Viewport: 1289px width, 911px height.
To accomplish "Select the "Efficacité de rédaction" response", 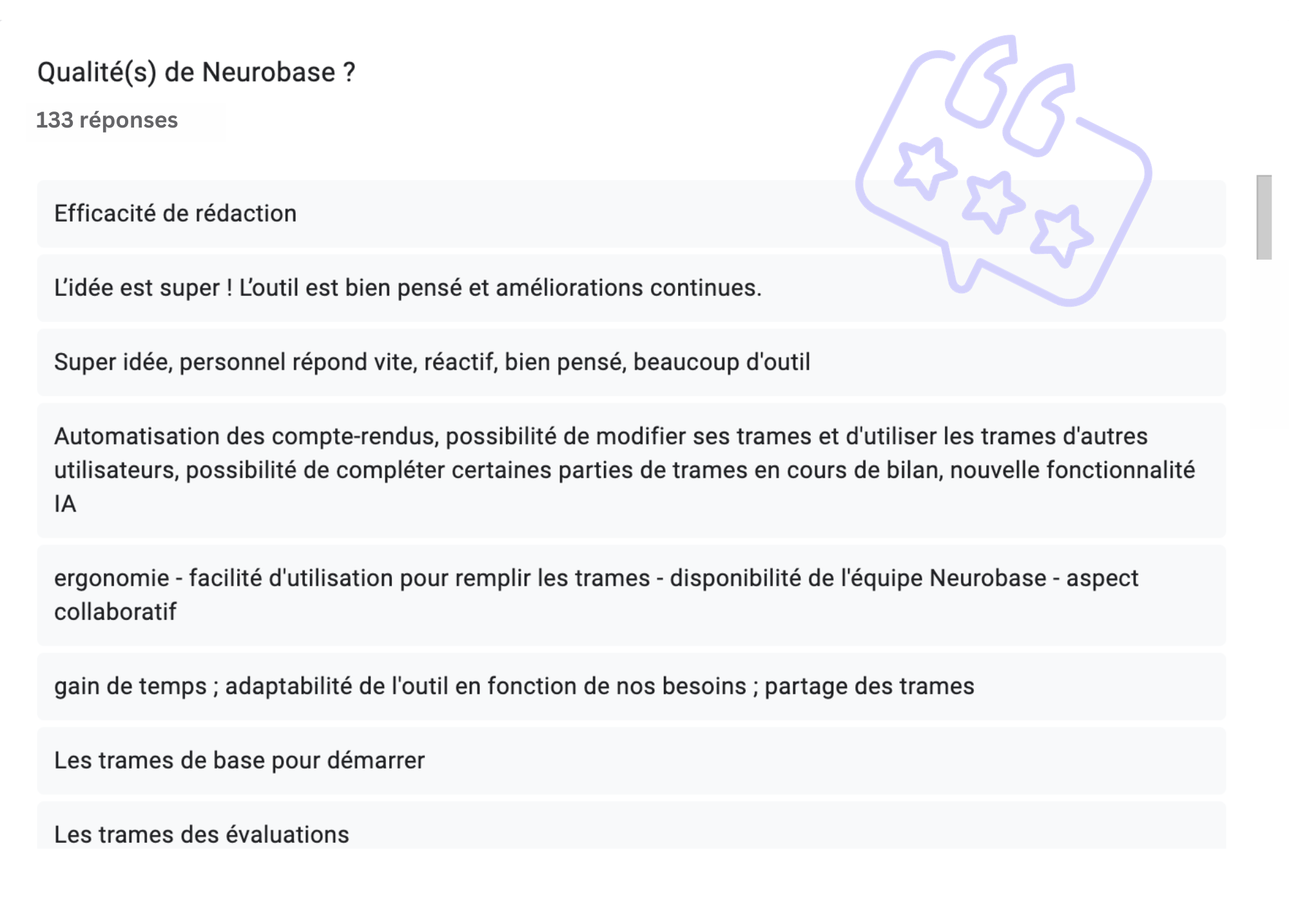I will (x=175, y=214).
